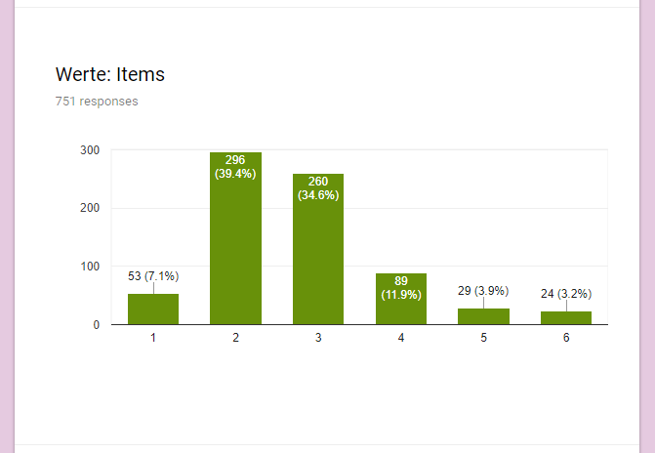Viewport: 655px width, 453px height.
Task: Click the bar for value 5
Action: [483, 316]
